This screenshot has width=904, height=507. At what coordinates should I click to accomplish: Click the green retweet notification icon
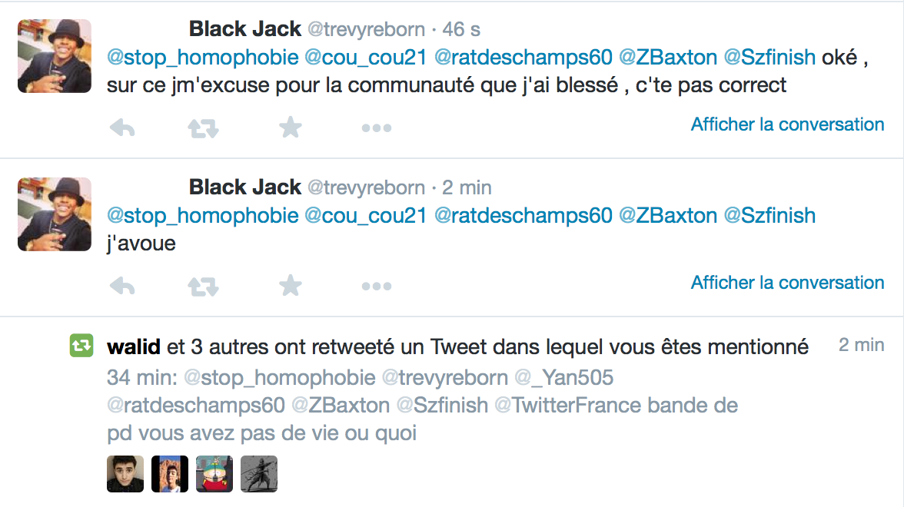point(81,346)
